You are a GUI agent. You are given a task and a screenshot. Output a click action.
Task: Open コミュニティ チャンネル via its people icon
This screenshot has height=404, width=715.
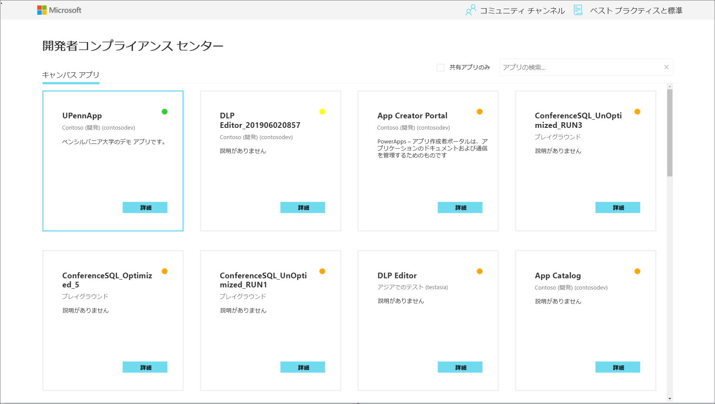tap(471, 10)
